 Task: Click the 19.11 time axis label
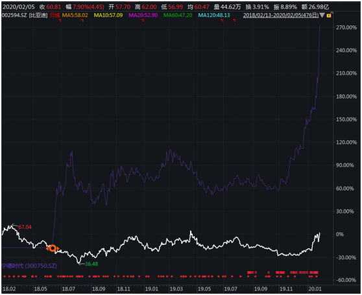click(x=286, y=289)
